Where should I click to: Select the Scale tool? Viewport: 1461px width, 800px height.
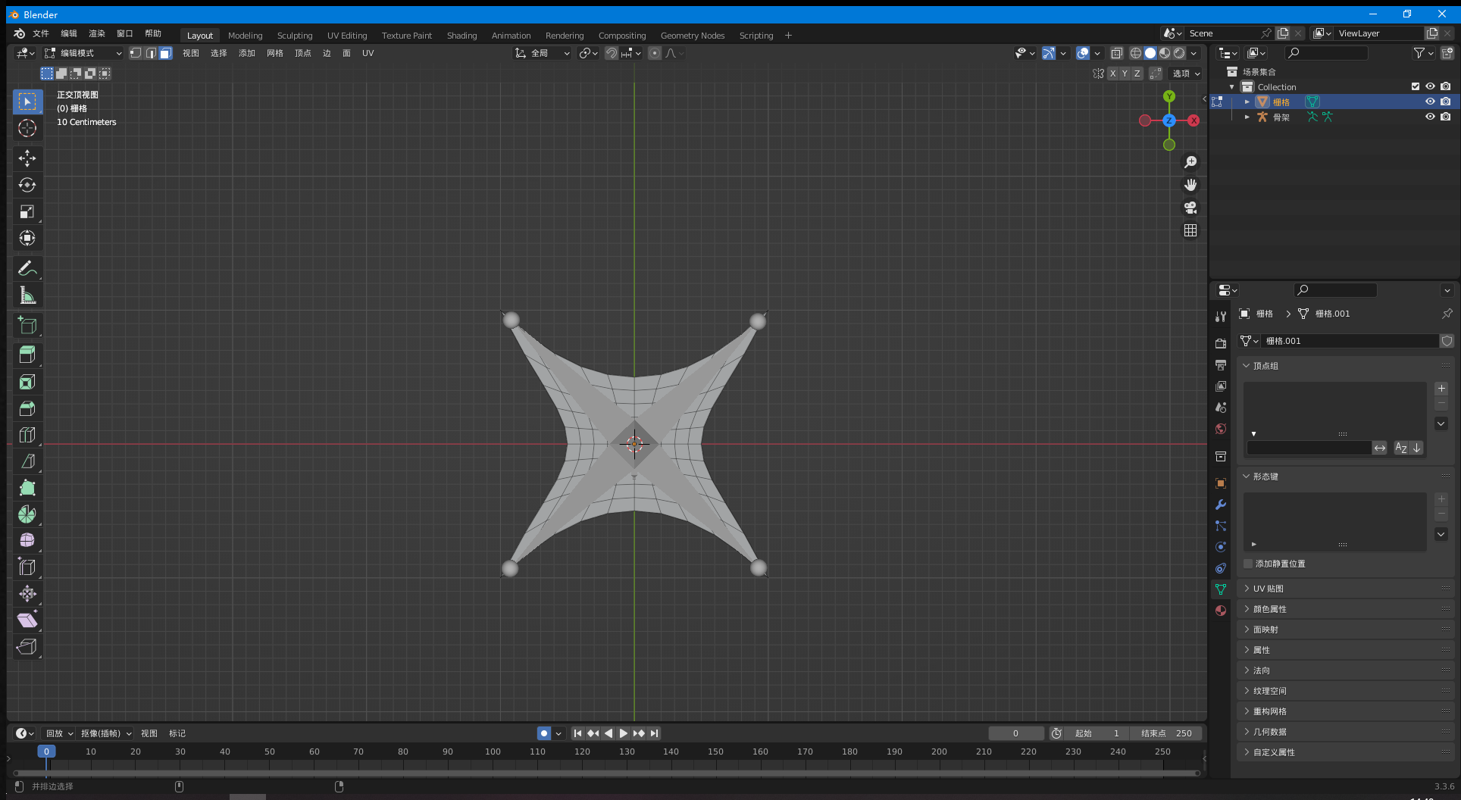[x=27, y=211]
